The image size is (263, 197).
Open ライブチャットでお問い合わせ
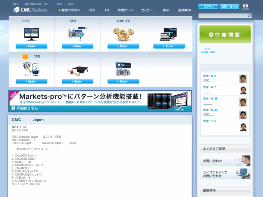[x=225, y=174]
